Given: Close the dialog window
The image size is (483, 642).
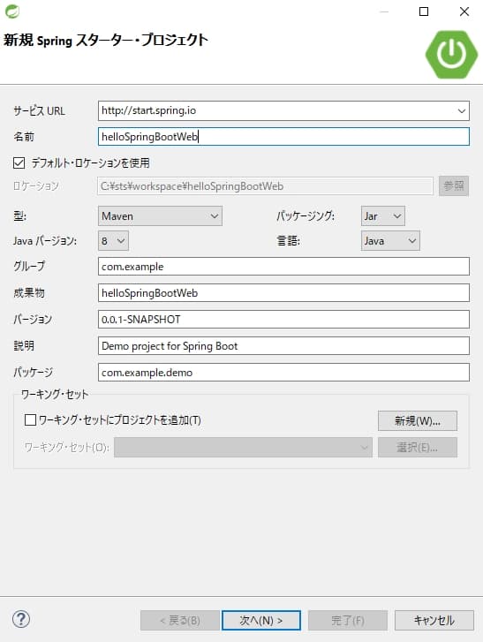Looking at the screenshot, I should tap(464, 11).
